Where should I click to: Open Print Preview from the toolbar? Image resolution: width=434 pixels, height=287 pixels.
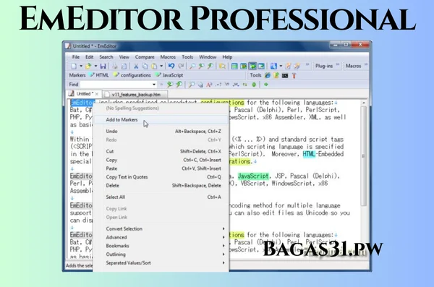tap(124, 66)
